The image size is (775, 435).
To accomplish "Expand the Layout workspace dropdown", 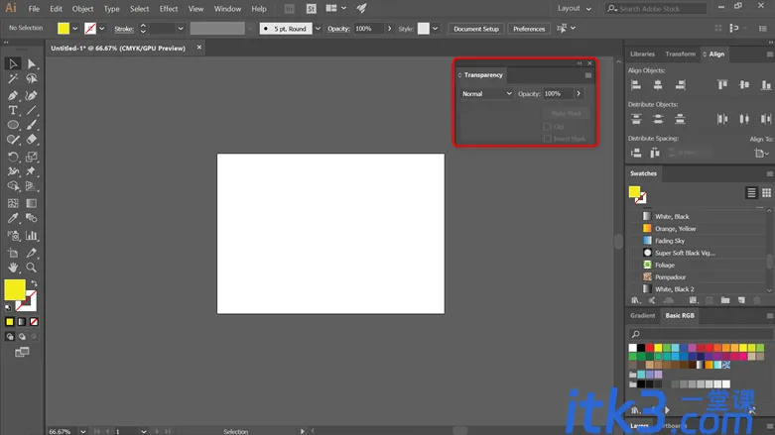I will (x=574, y=8).
